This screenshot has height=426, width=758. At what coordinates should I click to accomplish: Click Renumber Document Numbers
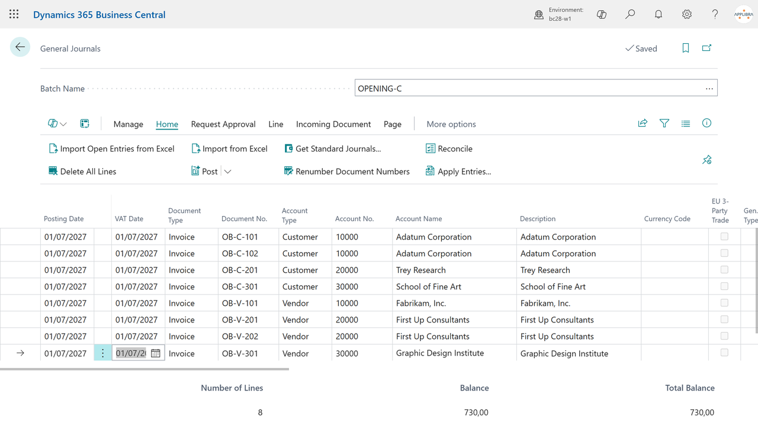[346, 172]
